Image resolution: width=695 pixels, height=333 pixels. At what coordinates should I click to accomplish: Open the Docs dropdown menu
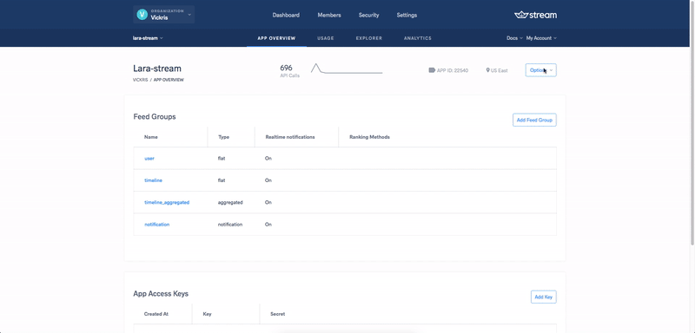[514, 38]
